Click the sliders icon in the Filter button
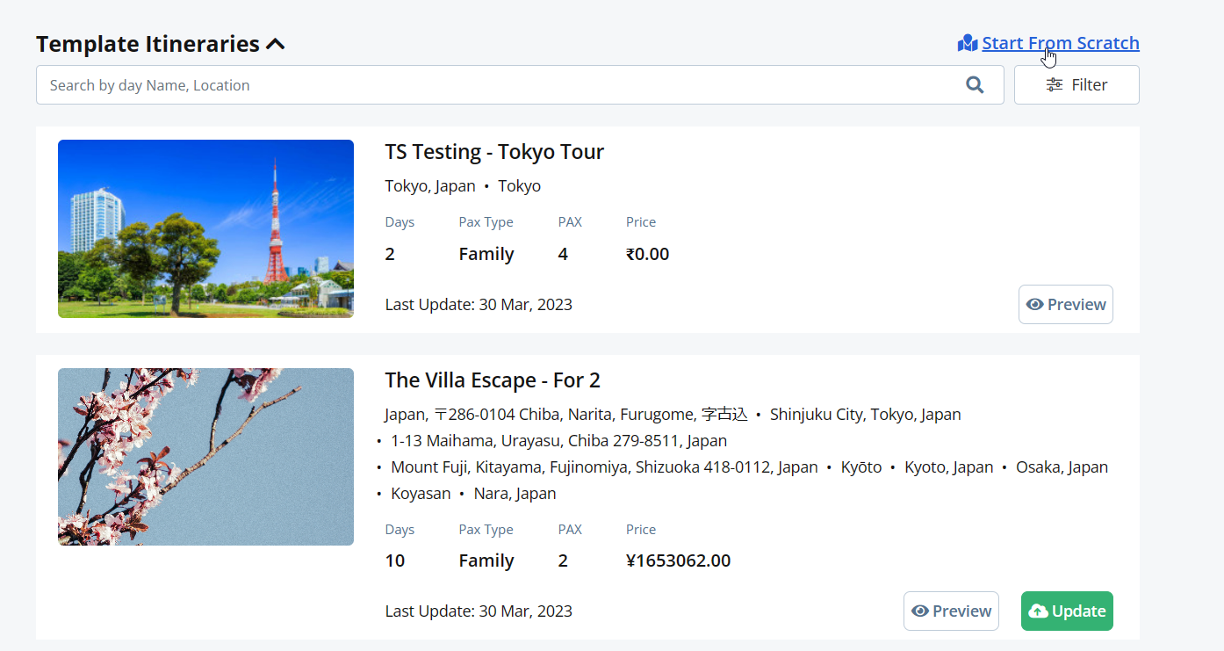Viewport: 1224px width, 651px height. [x=1055, y=85]
